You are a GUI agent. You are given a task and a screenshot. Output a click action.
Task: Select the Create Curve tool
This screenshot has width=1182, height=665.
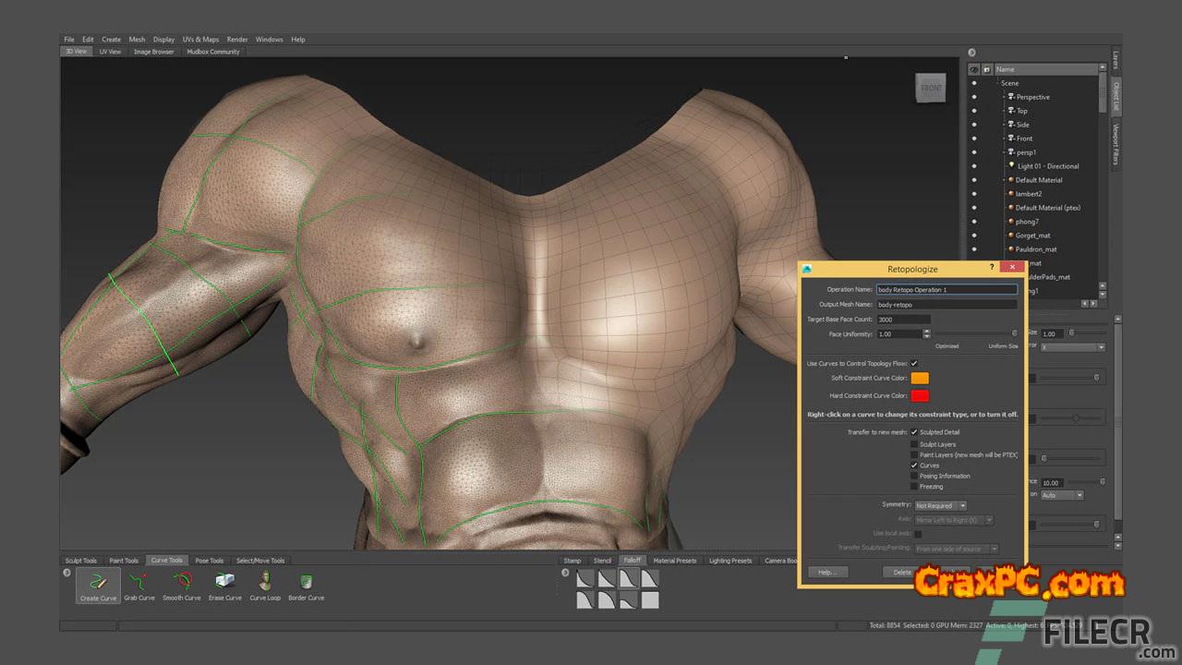[98, 585]
